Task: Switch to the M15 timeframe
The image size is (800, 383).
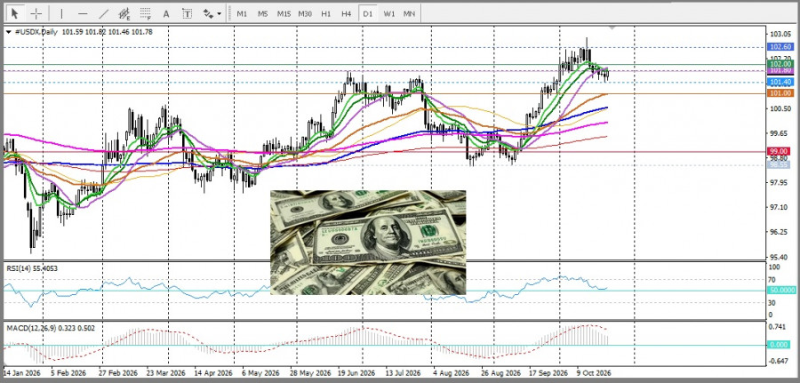Action: point(284,13)
